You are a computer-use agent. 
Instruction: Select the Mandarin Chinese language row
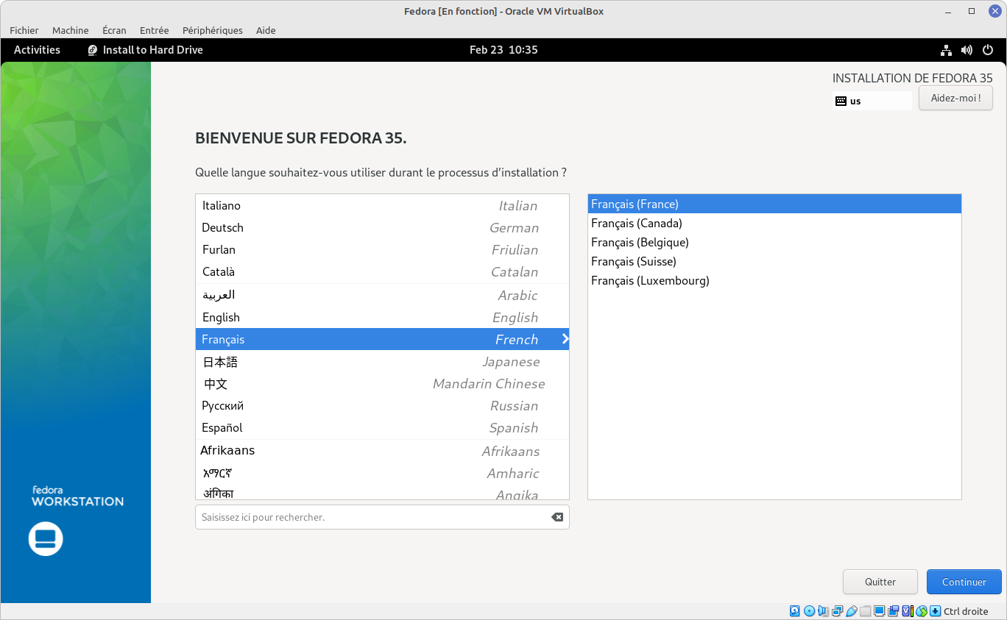coord(382,383)
